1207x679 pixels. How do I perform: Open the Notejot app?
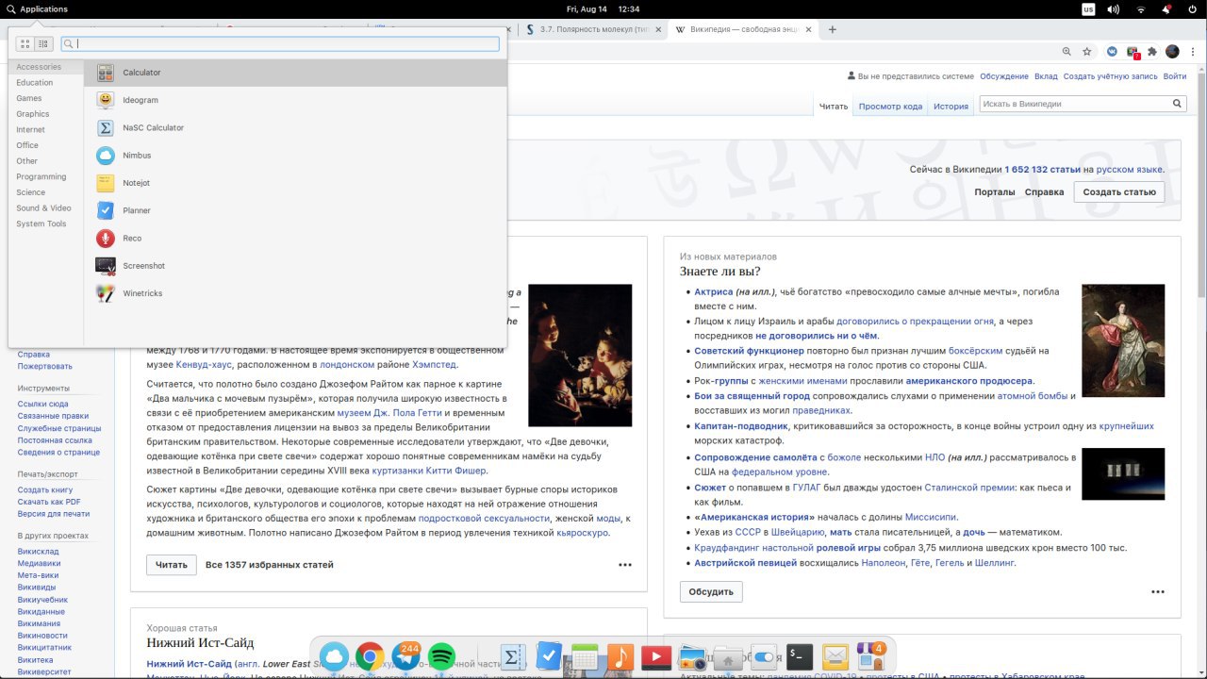(x=295, y=183)
